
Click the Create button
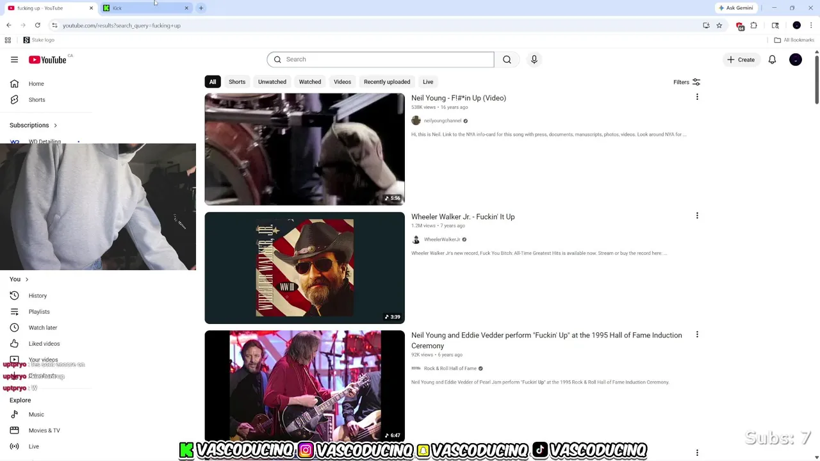coord(741,60)
